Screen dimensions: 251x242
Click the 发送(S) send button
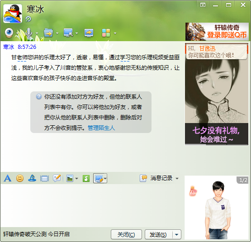click(158, 235)
